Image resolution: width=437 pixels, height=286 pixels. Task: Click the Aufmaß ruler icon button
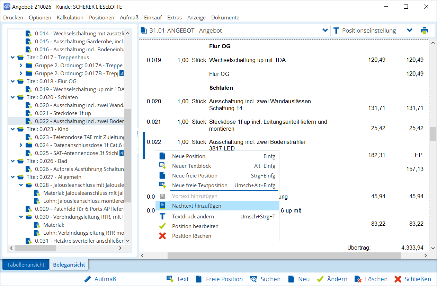[100, 279]
